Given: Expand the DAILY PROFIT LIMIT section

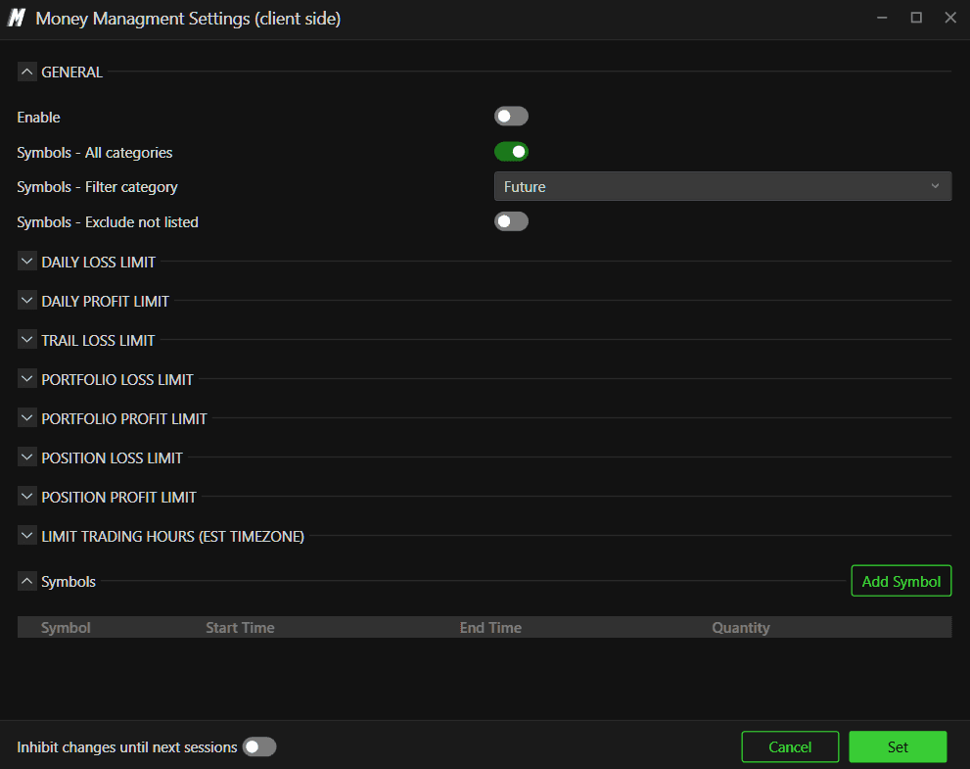Looking at the screenshot, I should pos(26,301).
